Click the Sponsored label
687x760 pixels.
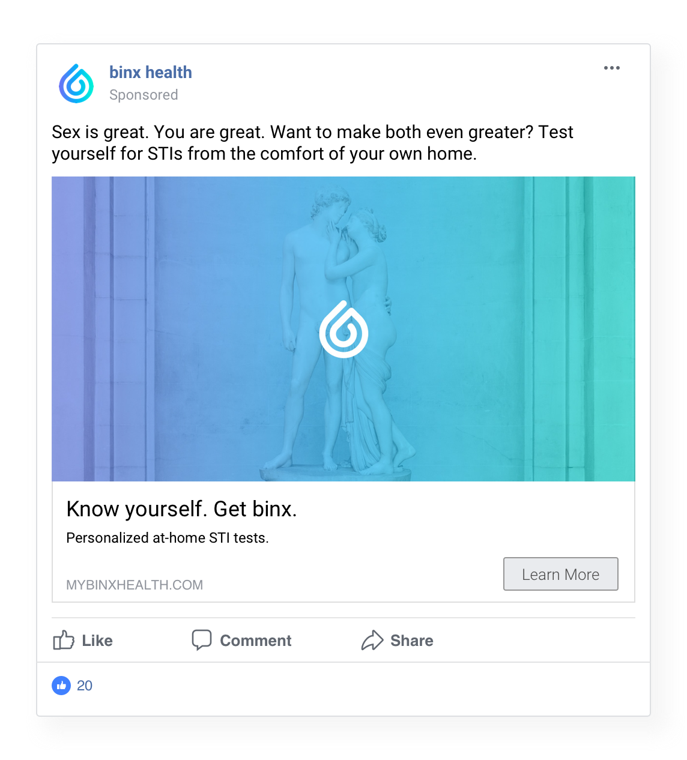144,95
